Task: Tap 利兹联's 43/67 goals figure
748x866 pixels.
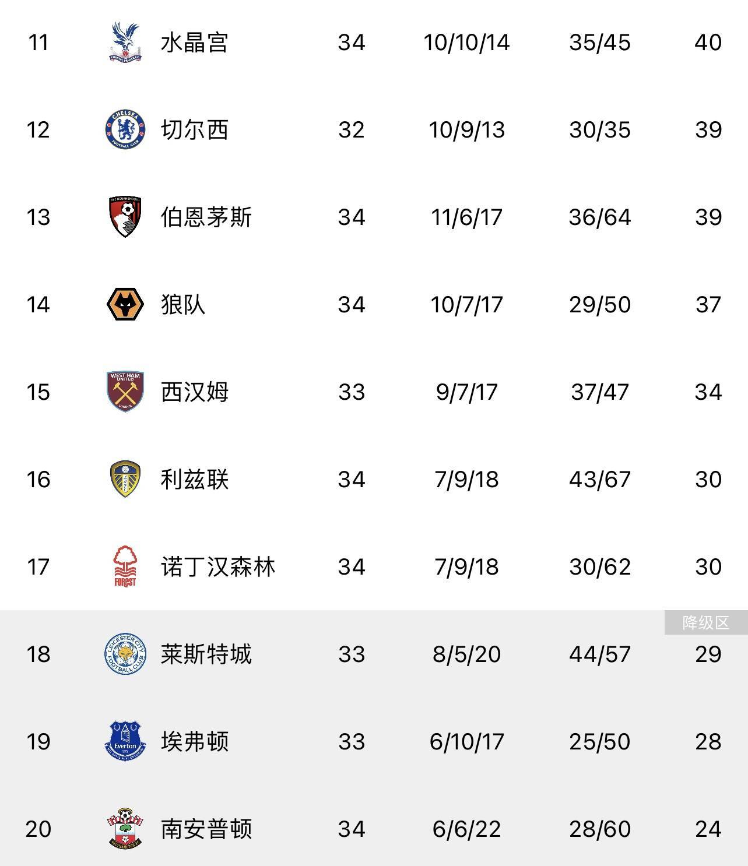Action: pos(599,480)
